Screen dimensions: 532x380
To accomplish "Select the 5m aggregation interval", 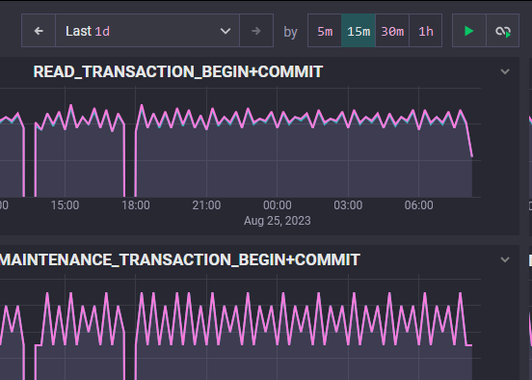I will 325,31.
